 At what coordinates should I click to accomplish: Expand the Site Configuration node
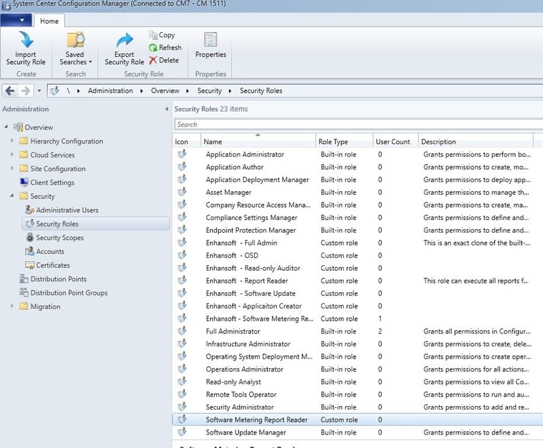(x=12, y=169)
